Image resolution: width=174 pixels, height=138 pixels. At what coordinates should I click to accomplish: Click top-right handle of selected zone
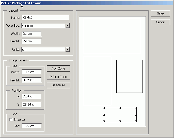click(136, 108)
